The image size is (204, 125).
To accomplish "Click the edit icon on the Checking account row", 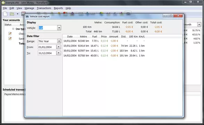I will click(10, 34).
